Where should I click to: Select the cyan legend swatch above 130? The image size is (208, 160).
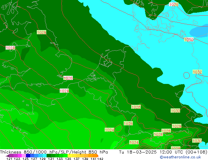click(x=45, y=155)
